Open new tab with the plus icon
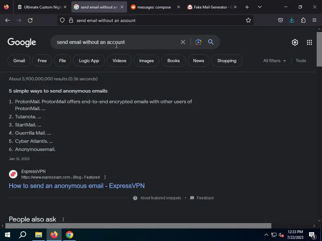 click(247, 7)
